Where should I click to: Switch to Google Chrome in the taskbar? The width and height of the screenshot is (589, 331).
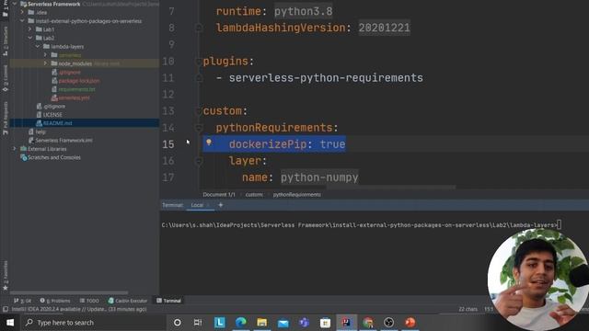(x=368, y=323)
